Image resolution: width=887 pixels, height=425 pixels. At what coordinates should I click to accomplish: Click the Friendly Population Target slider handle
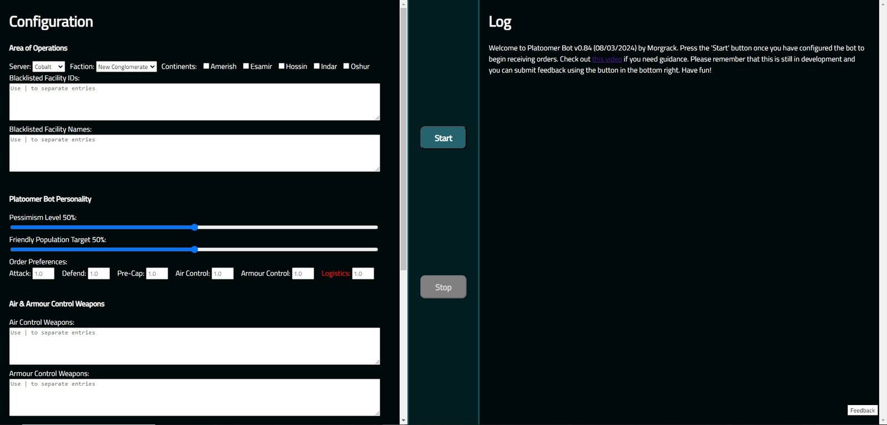coord(195,249)
